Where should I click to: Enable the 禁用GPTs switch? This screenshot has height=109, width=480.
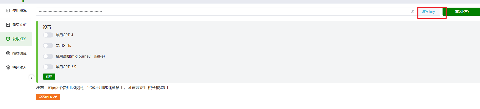[x=48, y=46]
